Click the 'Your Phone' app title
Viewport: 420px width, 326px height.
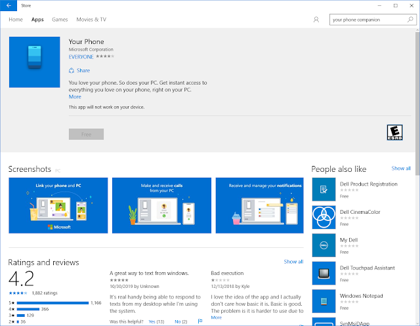point(86,41)
